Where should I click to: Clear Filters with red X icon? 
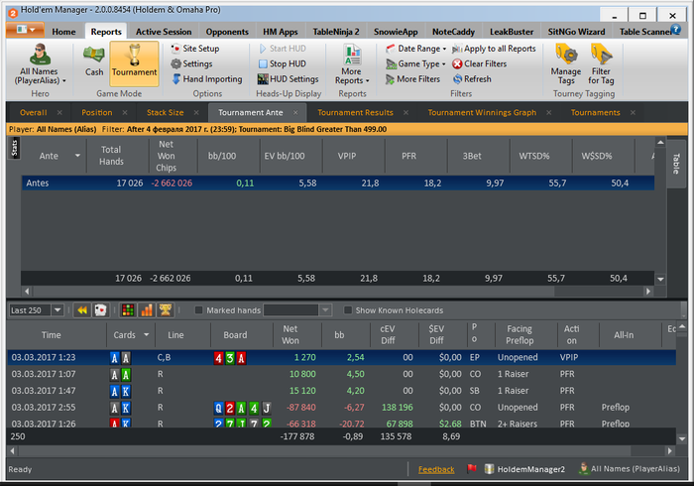pyautogui.click(x=479, y=63)
